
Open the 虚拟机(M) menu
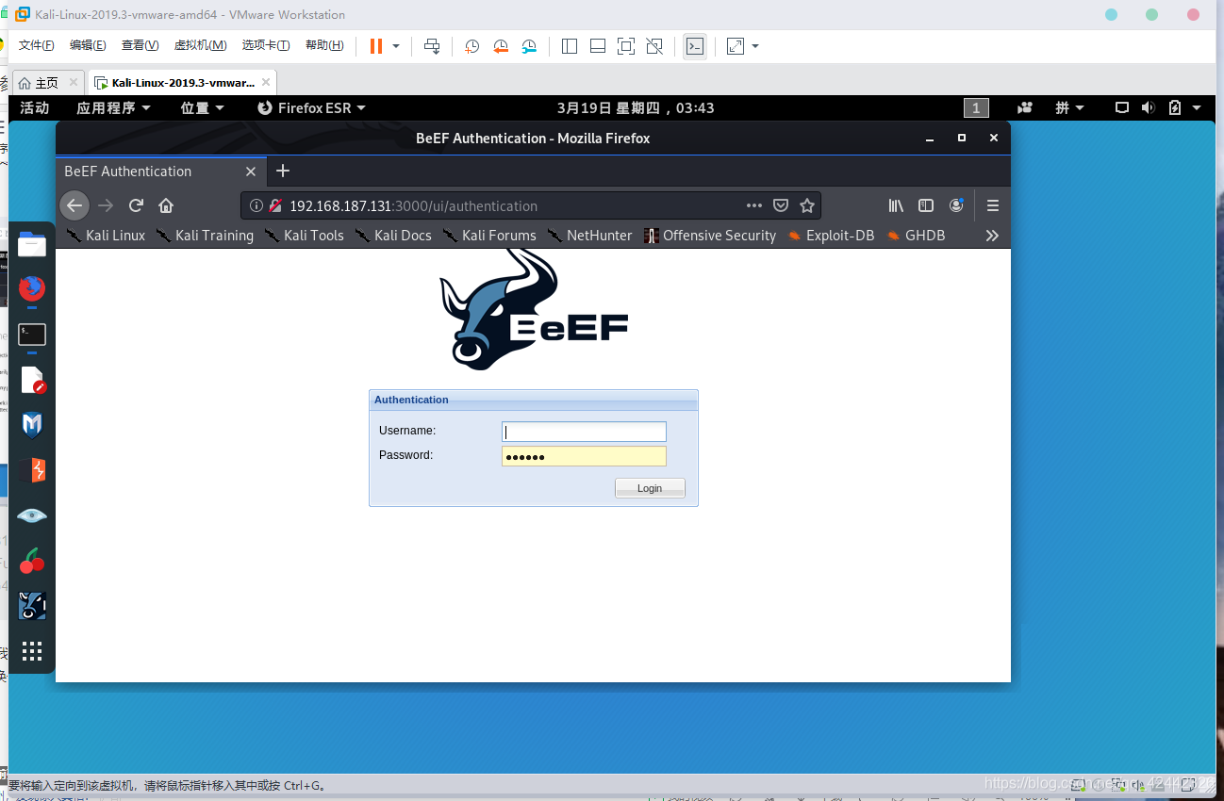click(x=200, y=45)
